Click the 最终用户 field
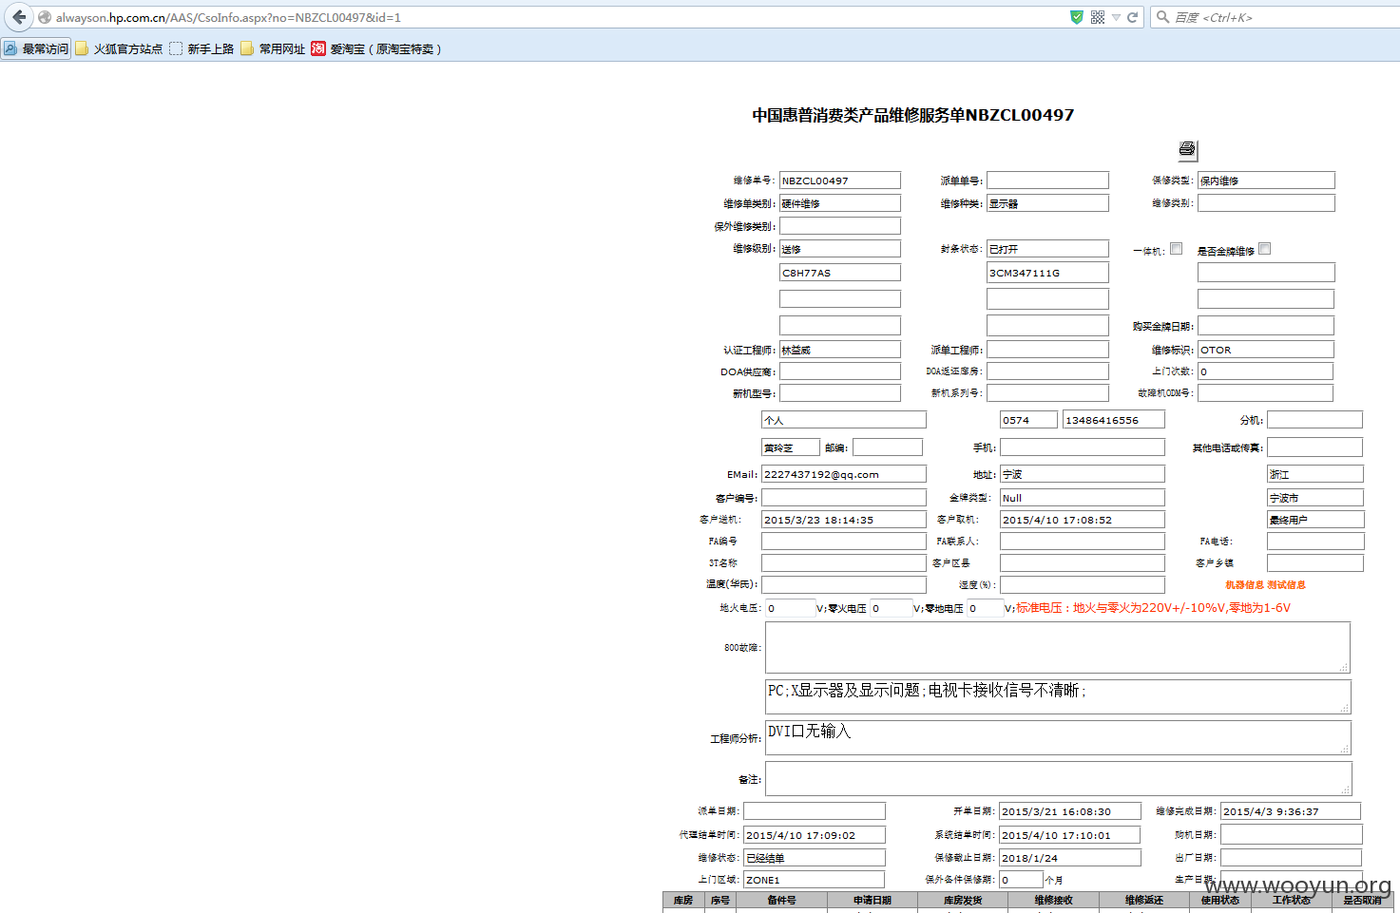The width and height of the screenshot is (1400, 913). (x=1315, y=520)
